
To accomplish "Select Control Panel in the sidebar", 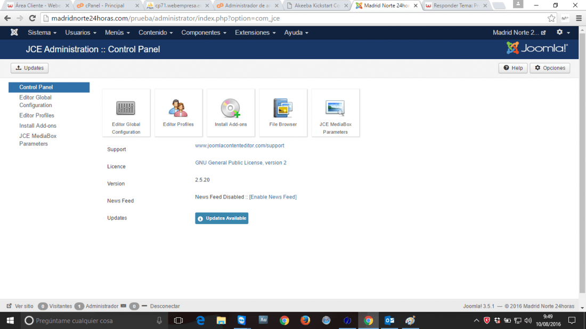I will 49,87.
